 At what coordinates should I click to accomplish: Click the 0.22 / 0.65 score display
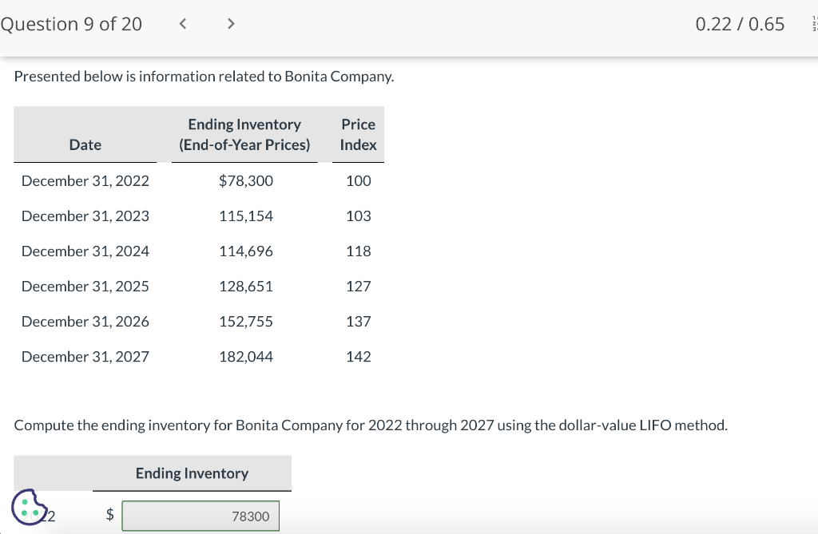[x=740, y=24]
